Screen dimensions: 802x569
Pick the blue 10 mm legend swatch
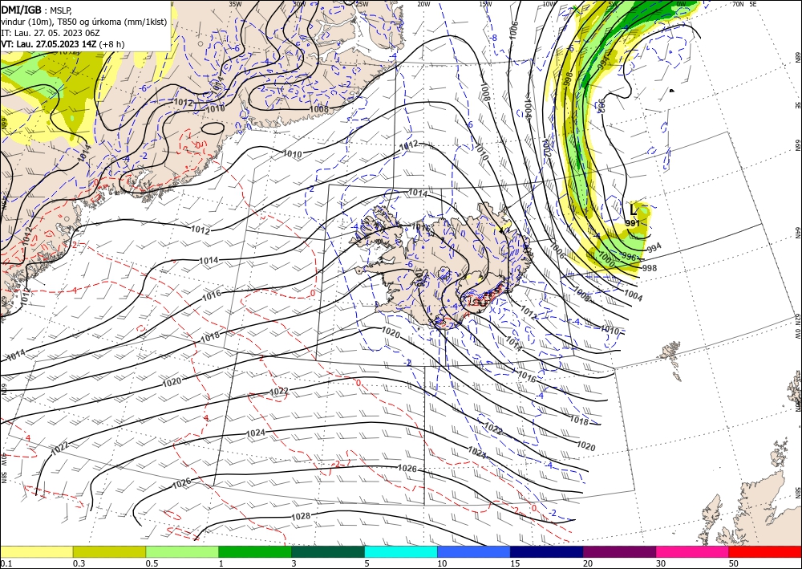click(474, 551)
